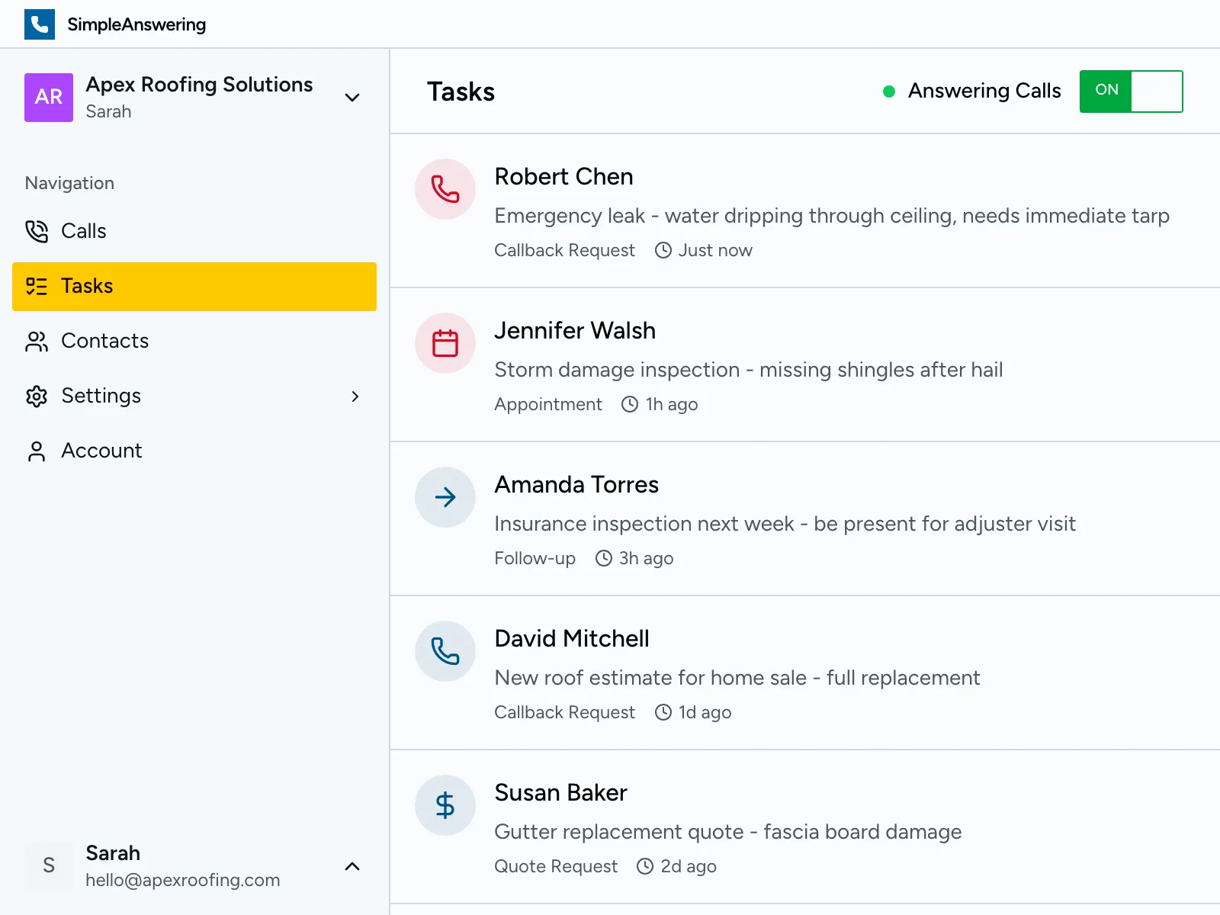Click the dollar sign icon for Susan Baker

click(445, 805)
